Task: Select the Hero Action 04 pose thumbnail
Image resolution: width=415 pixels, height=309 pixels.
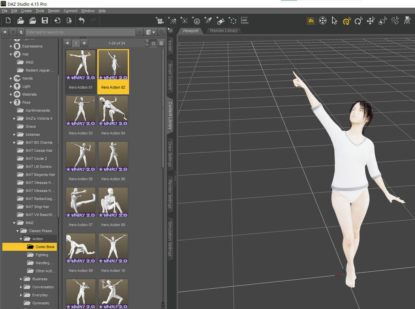Action: [113, 112]
